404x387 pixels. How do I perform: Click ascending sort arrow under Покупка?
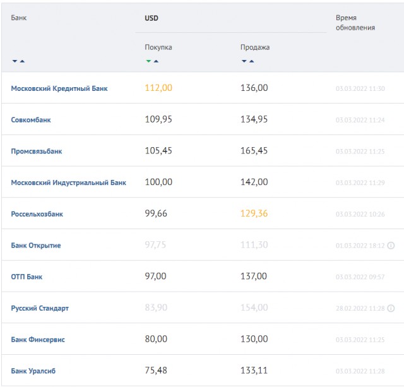click(156, 61)
